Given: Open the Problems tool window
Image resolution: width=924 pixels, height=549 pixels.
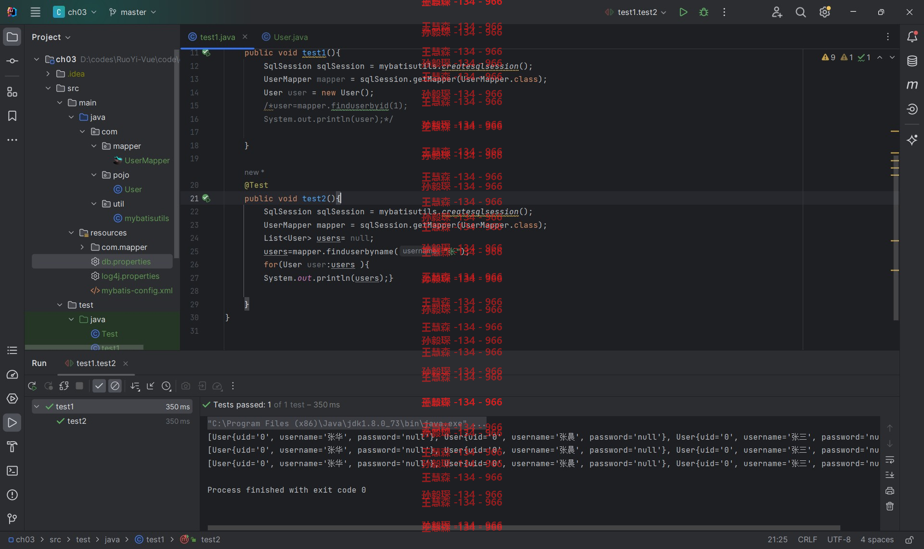Looking at the screenshot, I should (13, 495).
